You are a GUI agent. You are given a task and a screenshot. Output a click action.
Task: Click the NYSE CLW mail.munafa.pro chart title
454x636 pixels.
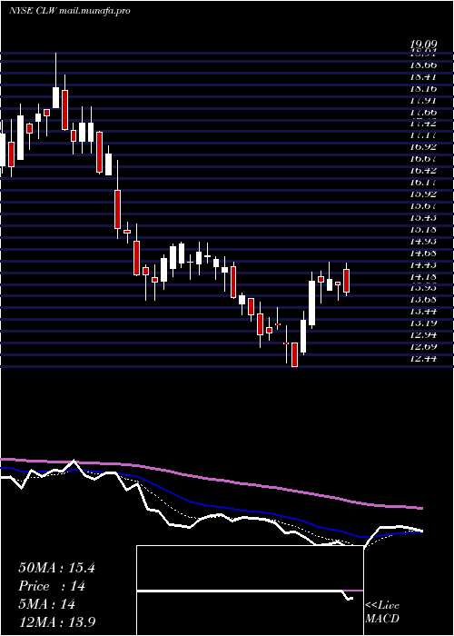(x=70, y=11)
